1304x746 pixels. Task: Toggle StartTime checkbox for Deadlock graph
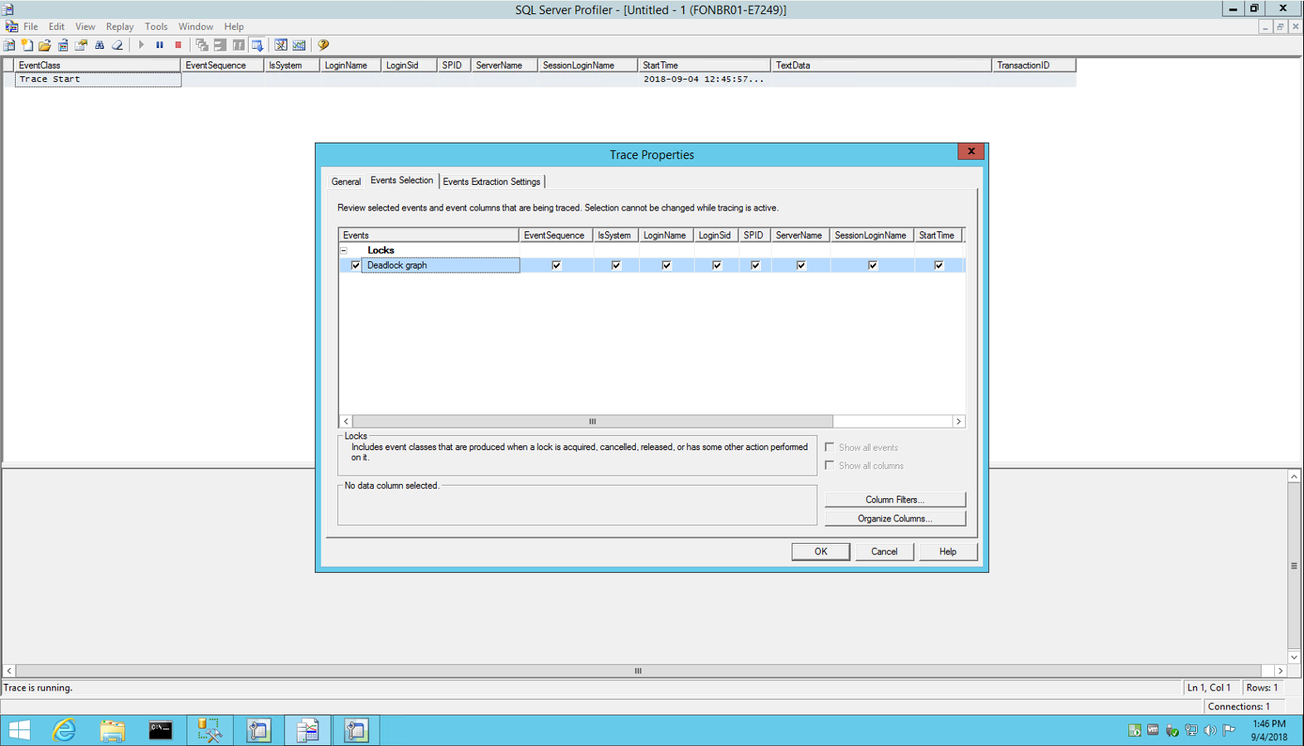point(938,265)
